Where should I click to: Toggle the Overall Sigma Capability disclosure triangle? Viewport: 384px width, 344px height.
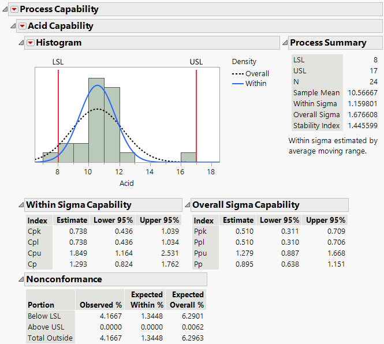pyautogui.click(x=187, y=205)
